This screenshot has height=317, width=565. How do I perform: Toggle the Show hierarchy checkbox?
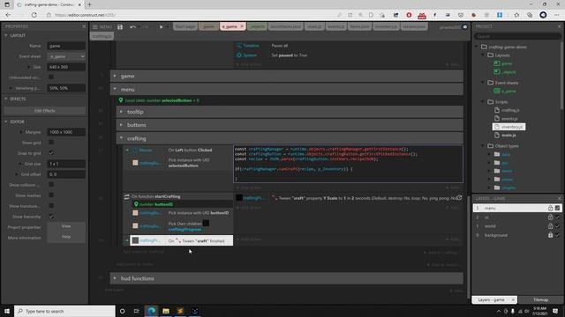(x=51, y=217)
